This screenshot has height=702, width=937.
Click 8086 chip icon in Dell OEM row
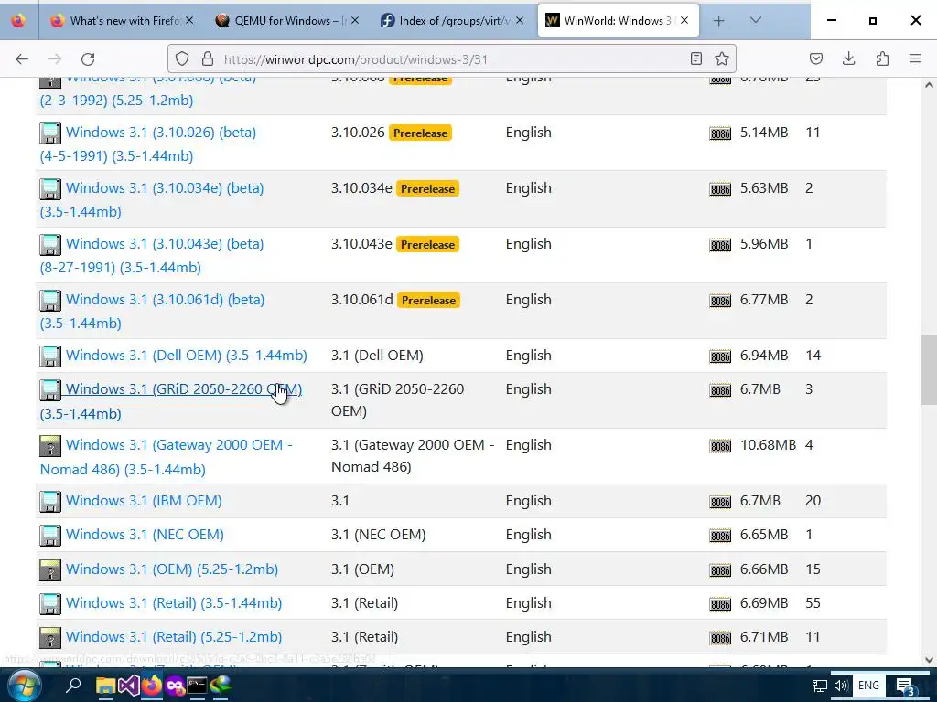(x=720, y=357)
